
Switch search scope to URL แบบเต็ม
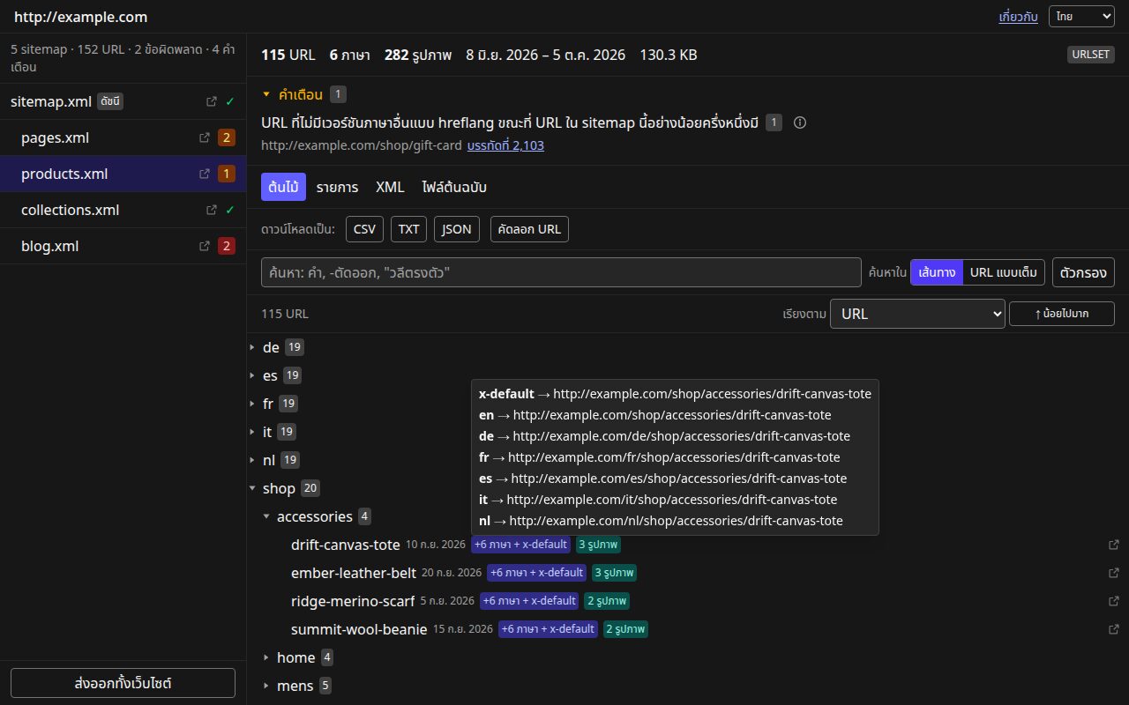[1004, 272]
